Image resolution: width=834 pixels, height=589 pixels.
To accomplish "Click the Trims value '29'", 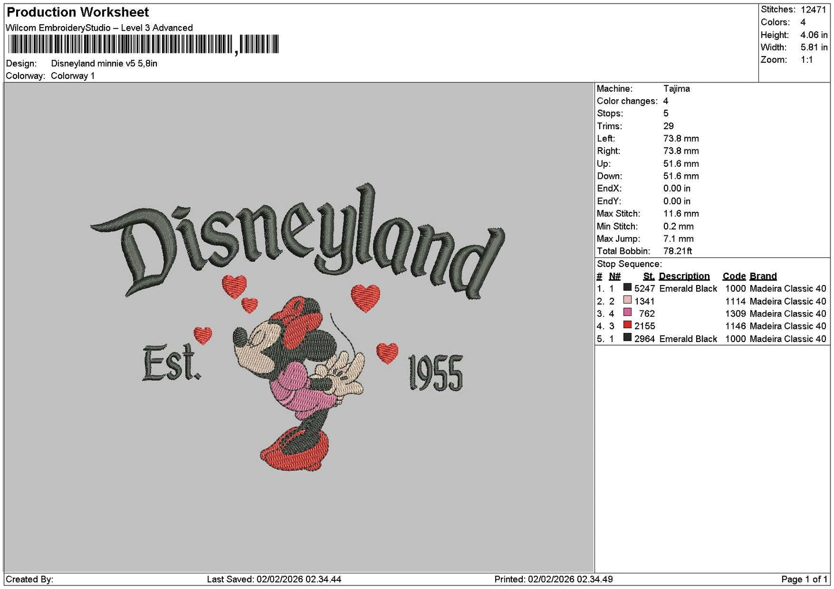I will [668, 126].
